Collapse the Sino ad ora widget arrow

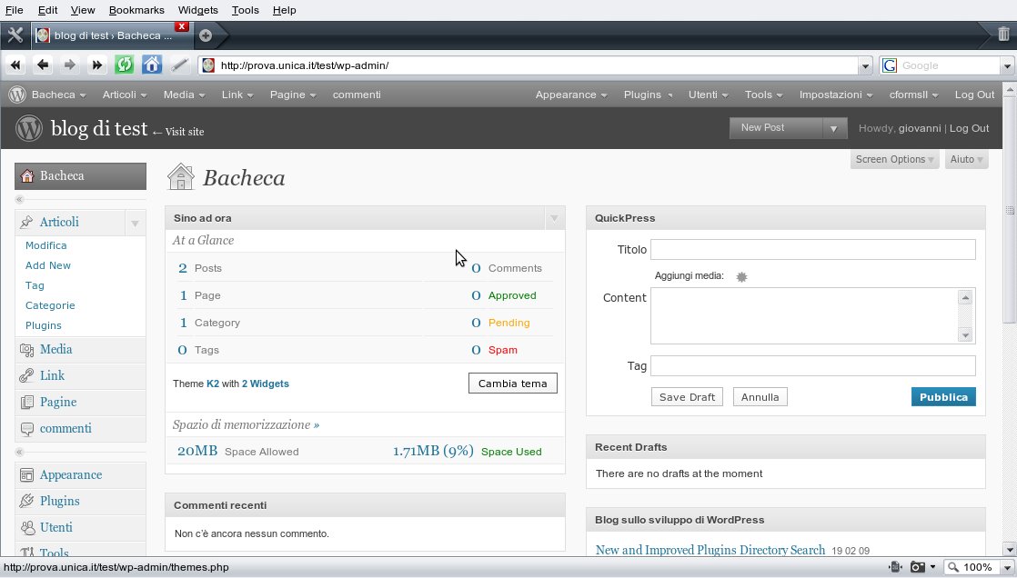(555, 218)
